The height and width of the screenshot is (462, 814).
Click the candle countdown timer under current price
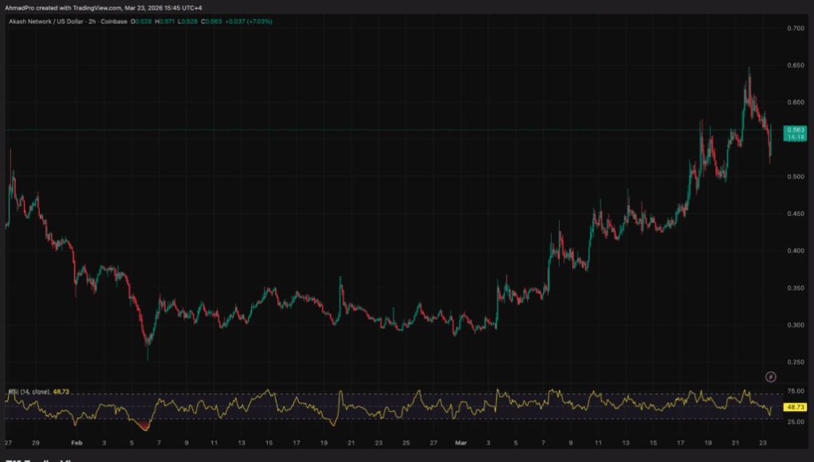pos(796,137)
